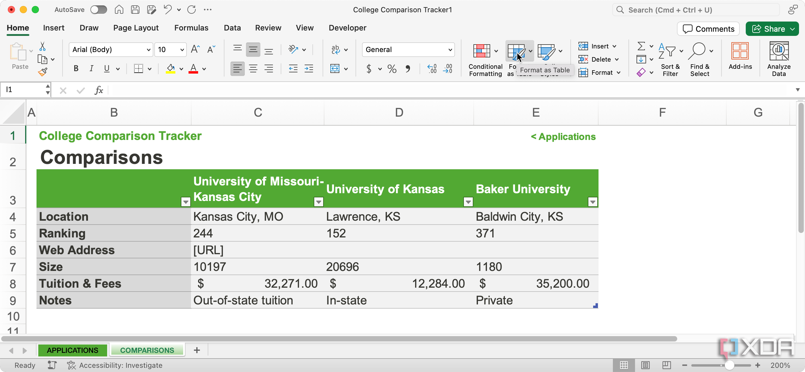Apply italic formatting
This screenshot has width=805, height=372.
click(x=91, y=68)
